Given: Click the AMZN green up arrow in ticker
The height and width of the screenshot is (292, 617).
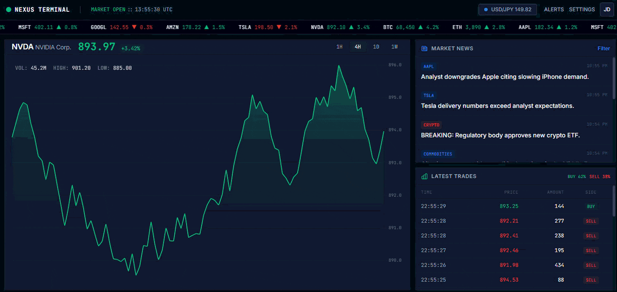Looking at the screenshot, I should pos(206,27).
